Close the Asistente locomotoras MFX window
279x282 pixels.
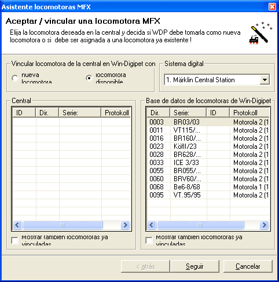(x=272, y=7)
